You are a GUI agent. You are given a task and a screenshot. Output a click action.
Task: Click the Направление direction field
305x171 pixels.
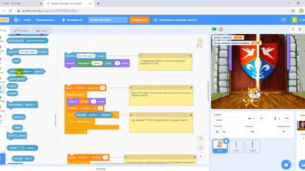click(284, 132)
